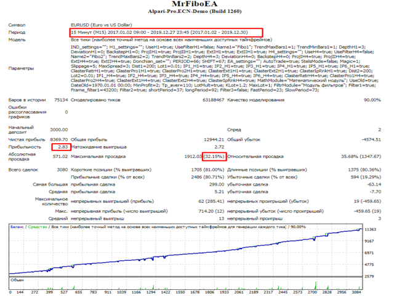The height and width of the screenshot is (296, 394).
Task: Click the Относительная просадка label
Action: click(255, 157)
